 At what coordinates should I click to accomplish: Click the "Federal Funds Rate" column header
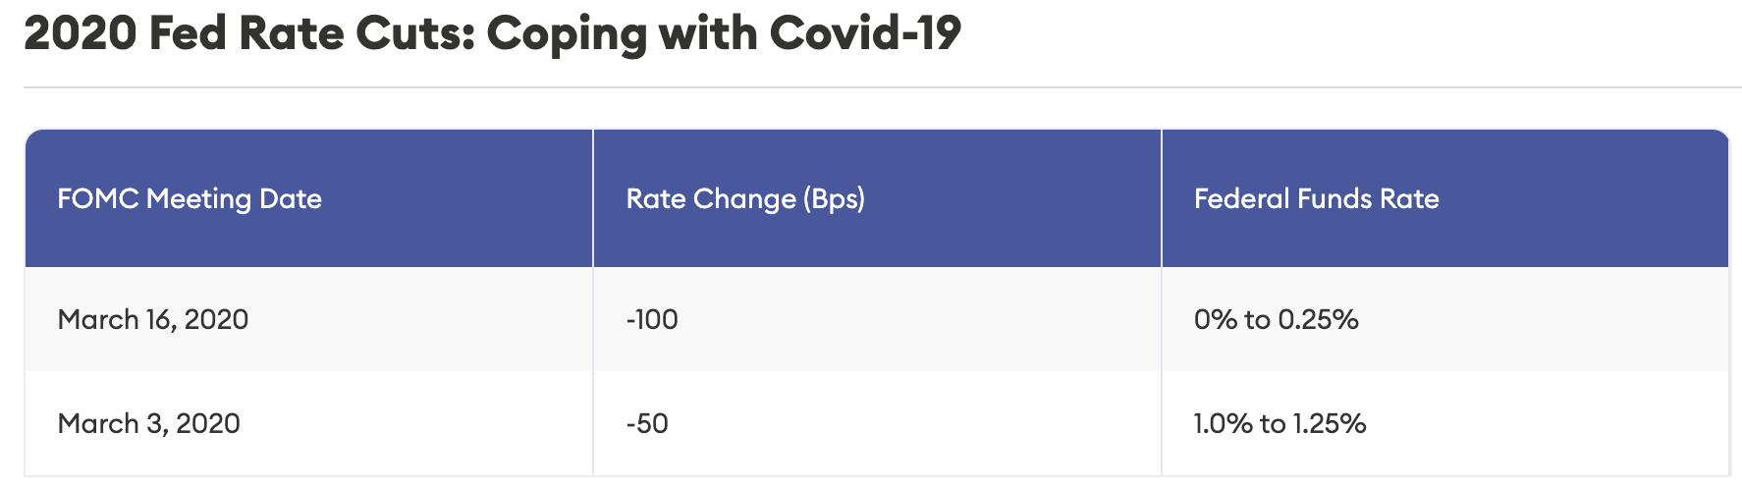point(1316,198)
